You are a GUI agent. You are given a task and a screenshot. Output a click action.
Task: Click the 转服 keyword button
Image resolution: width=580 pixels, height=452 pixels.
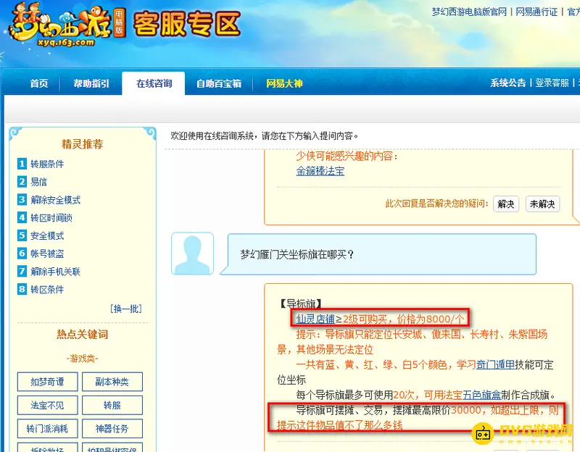pyautogui.click(x=112, y=406)
